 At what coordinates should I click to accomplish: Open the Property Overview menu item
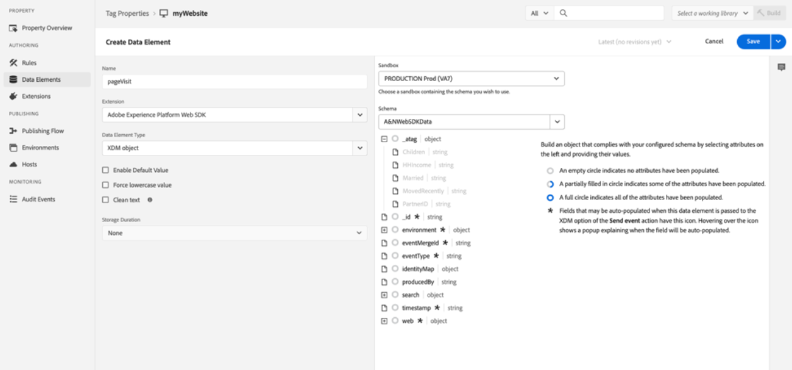point(47,28)
